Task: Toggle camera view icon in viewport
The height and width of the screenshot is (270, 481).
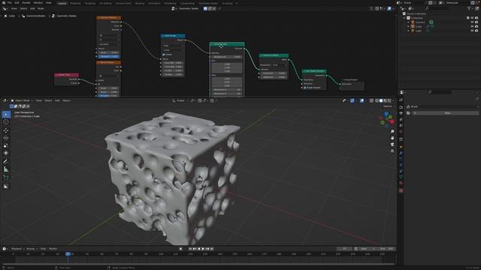Action: point(392,145)
